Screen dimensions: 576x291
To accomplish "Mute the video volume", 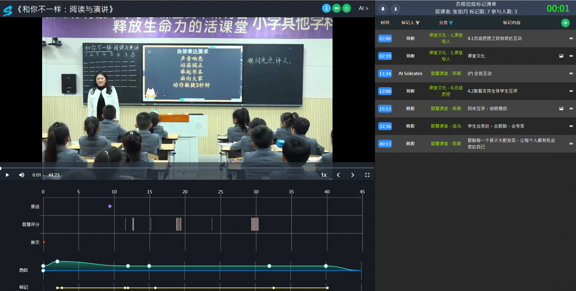I will click(x=22, y=175).
